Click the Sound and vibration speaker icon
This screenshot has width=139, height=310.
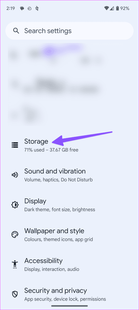coord(15,175)
